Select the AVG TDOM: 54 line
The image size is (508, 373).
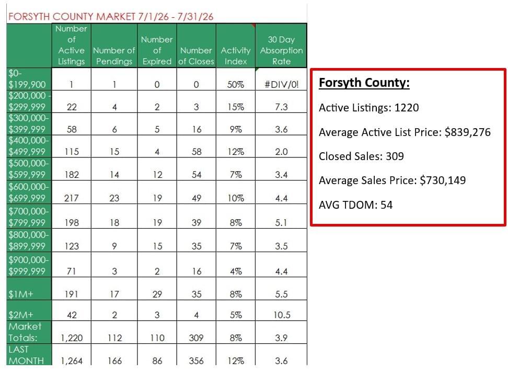pyautogui.click(x=355, y=205)
